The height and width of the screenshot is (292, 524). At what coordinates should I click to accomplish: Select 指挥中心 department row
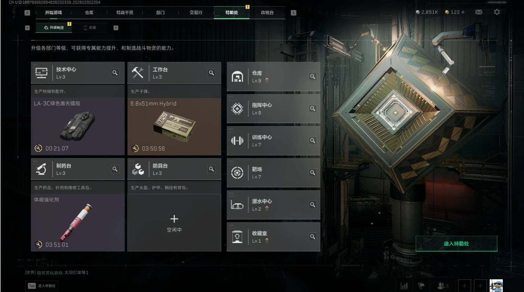273,109
